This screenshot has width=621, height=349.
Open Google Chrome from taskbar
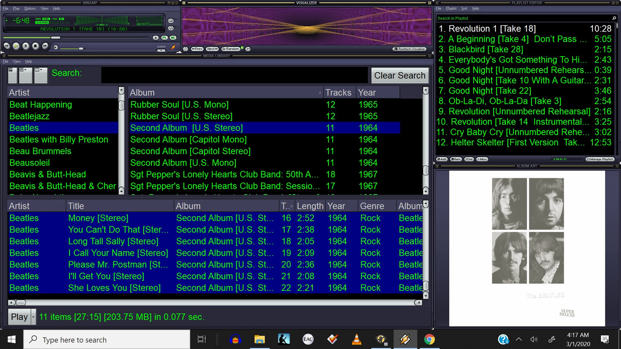click(x=429, y=339)
